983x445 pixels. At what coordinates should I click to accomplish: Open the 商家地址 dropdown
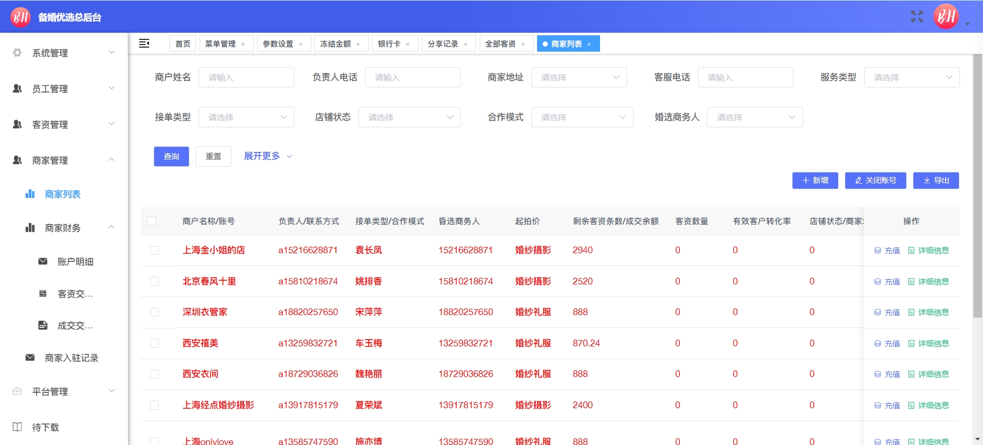[x=579, y=77]
